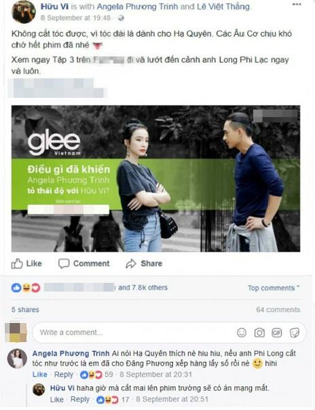View the 5 shares link
The image size is (315, 410).
click(25, 309)
